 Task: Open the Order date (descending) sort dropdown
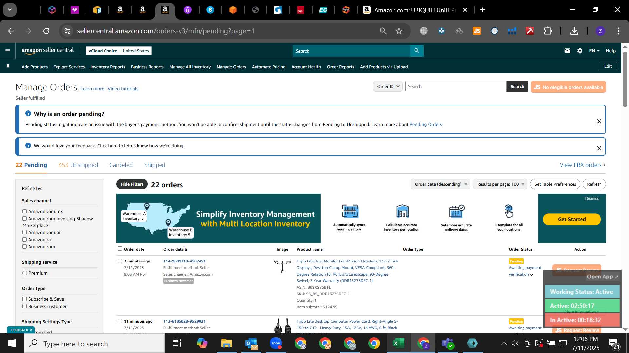pyautogui.click(x=440, y=184)
